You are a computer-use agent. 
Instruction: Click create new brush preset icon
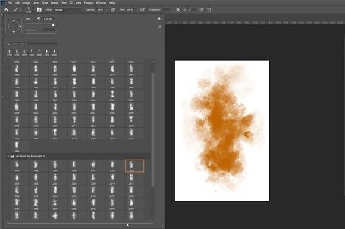coord(159,27)
